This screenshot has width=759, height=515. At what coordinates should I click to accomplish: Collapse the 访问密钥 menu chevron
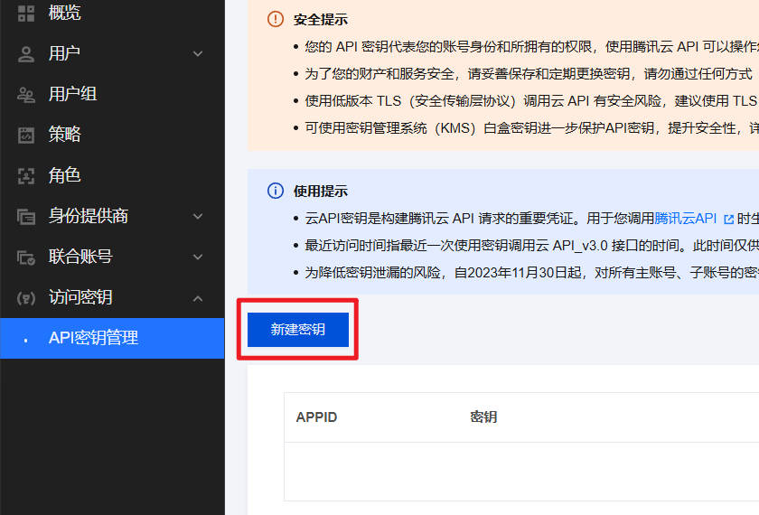198,298
